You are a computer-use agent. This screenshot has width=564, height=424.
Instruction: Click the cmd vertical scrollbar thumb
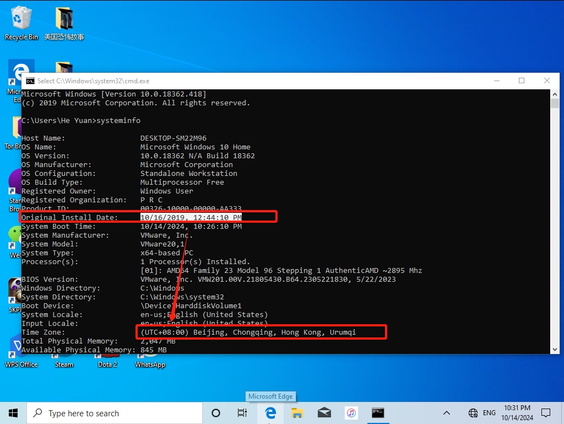click(x=555, y=103)
